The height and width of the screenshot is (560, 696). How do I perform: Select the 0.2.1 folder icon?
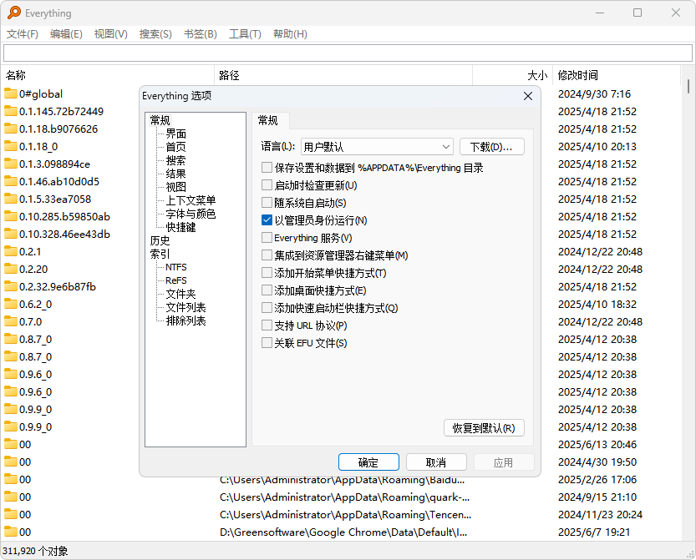(11, 251)
